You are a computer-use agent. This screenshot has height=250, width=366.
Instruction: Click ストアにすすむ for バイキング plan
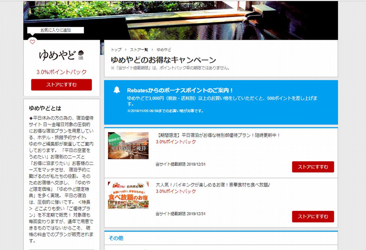[313, 216]
